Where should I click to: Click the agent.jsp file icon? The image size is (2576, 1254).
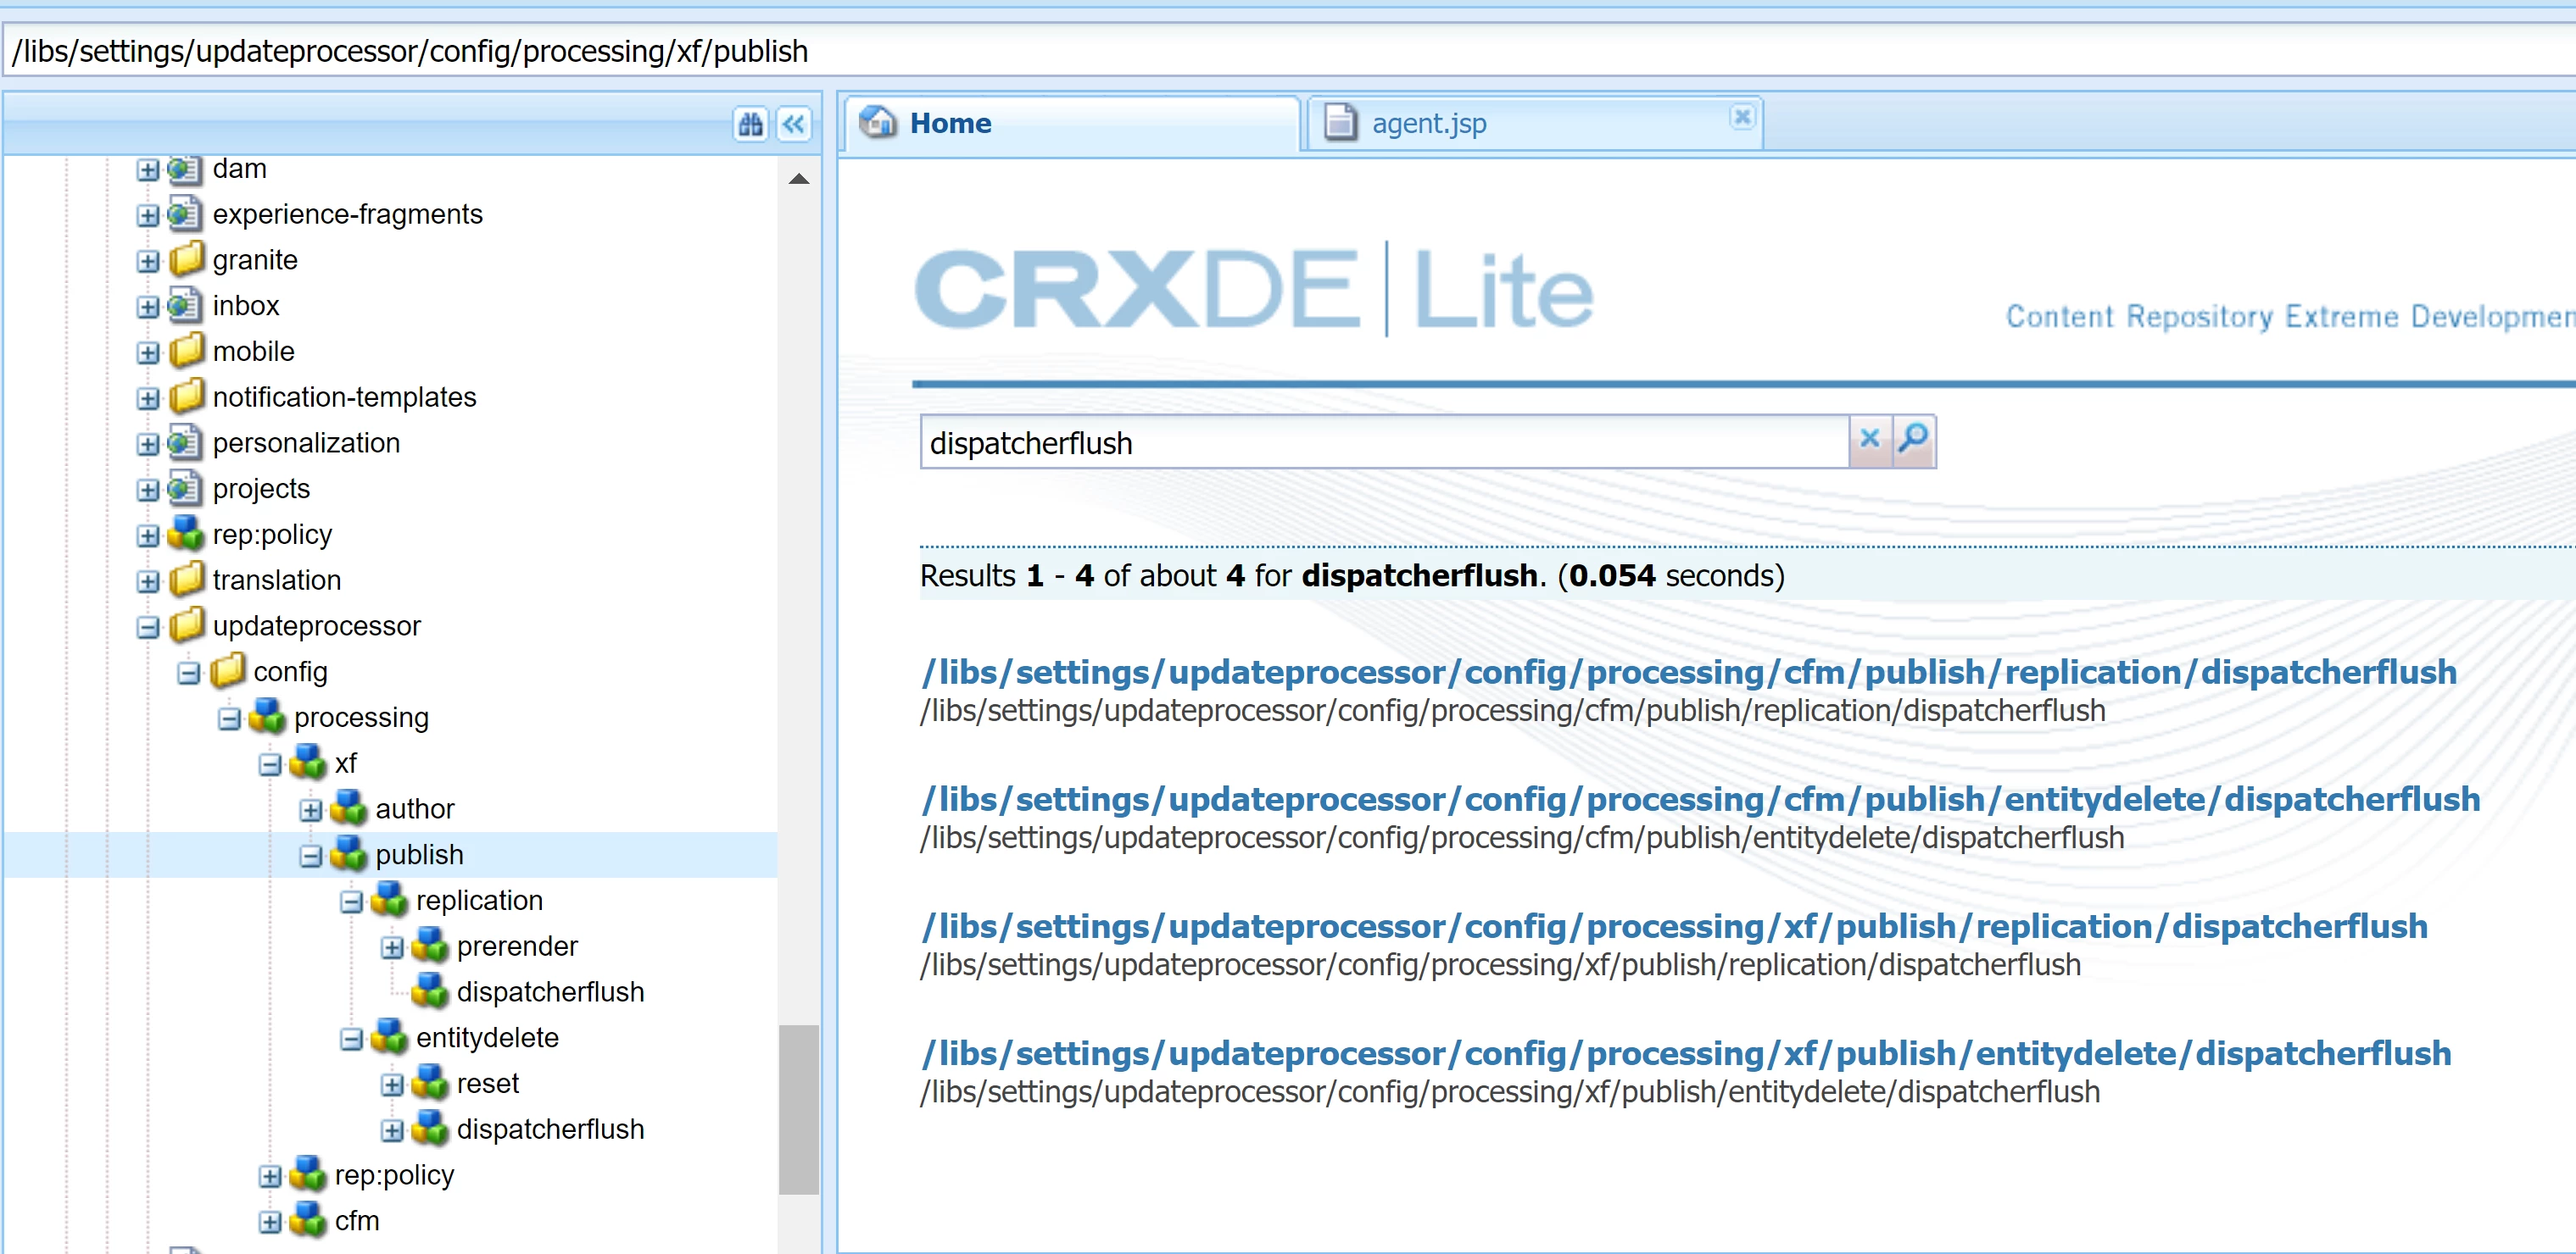pos(1340,123)
